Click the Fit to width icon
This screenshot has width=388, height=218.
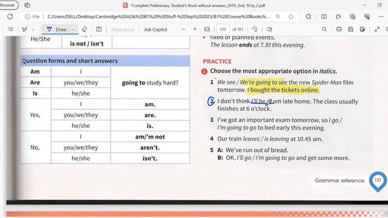click(x=207, y=29)
